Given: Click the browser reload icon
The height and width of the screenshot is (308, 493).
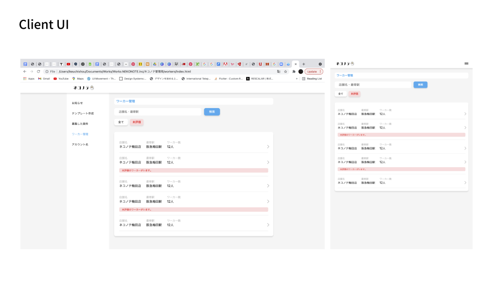Looking at the screenshot, I should (38, 71).
